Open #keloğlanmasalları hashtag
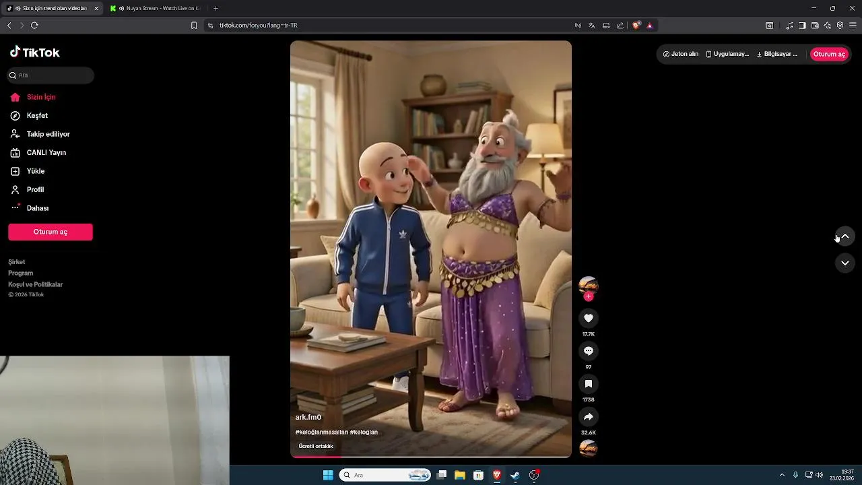862x485 pixels. [x=321, y=432]
